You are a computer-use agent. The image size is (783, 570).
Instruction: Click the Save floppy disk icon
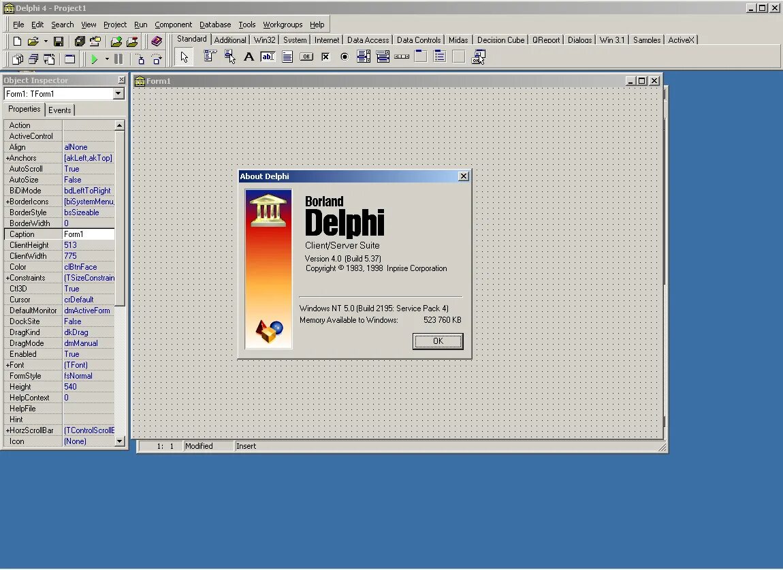(59, 42)
